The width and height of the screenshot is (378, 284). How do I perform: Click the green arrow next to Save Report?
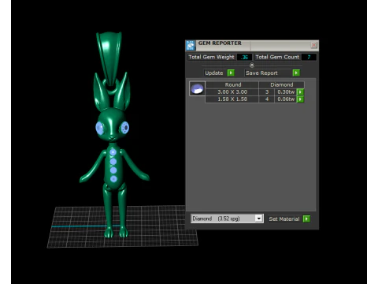[296, 73]
